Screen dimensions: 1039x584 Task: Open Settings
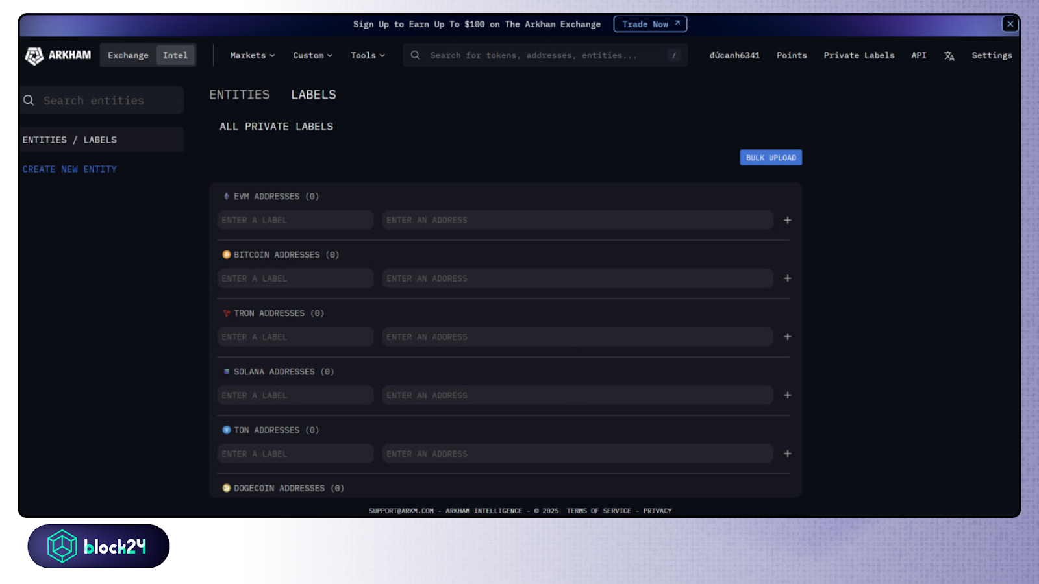(992, 55)
